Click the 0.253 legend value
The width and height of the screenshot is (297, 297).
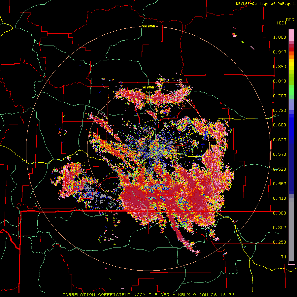[x=280, y=242]
